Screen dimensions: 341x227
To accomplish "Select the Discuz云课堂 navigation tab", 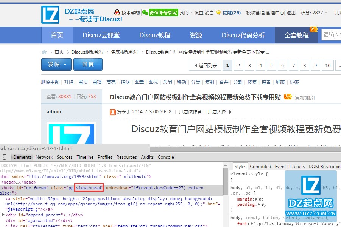I will [101, 35].
